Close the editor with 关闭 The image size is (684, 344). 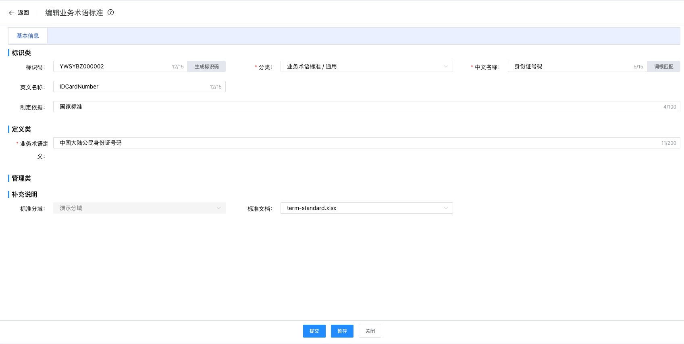click(370, 331)
